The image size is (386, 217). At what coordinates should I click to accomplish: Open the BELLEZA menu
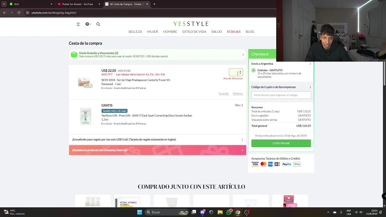(135, 32)
